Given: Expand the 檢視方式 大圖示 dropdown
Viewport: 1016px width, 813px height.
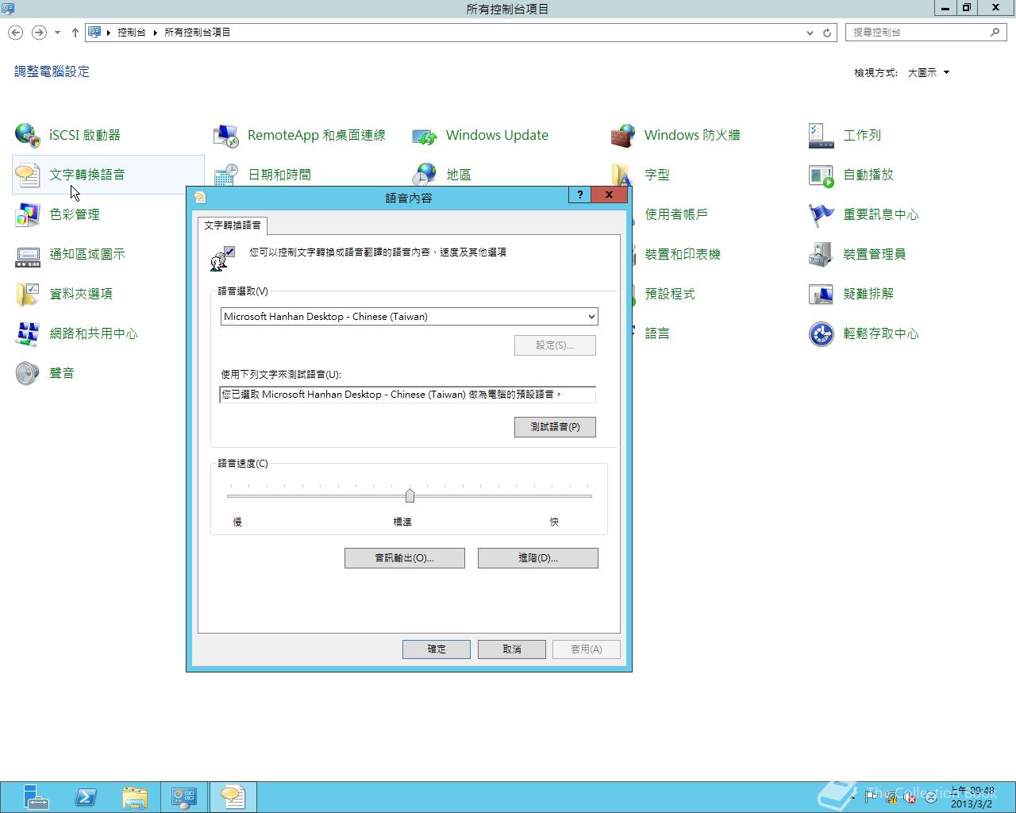Looking at the screenshot, I should click(929, 72).
